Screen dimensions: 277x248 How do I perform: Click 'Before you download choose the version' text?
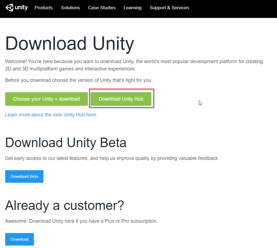click(79, 80)
